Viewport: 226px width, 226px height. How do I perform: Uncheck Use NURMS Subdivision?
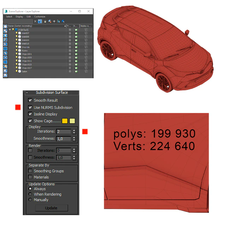(x=30, y=107)
